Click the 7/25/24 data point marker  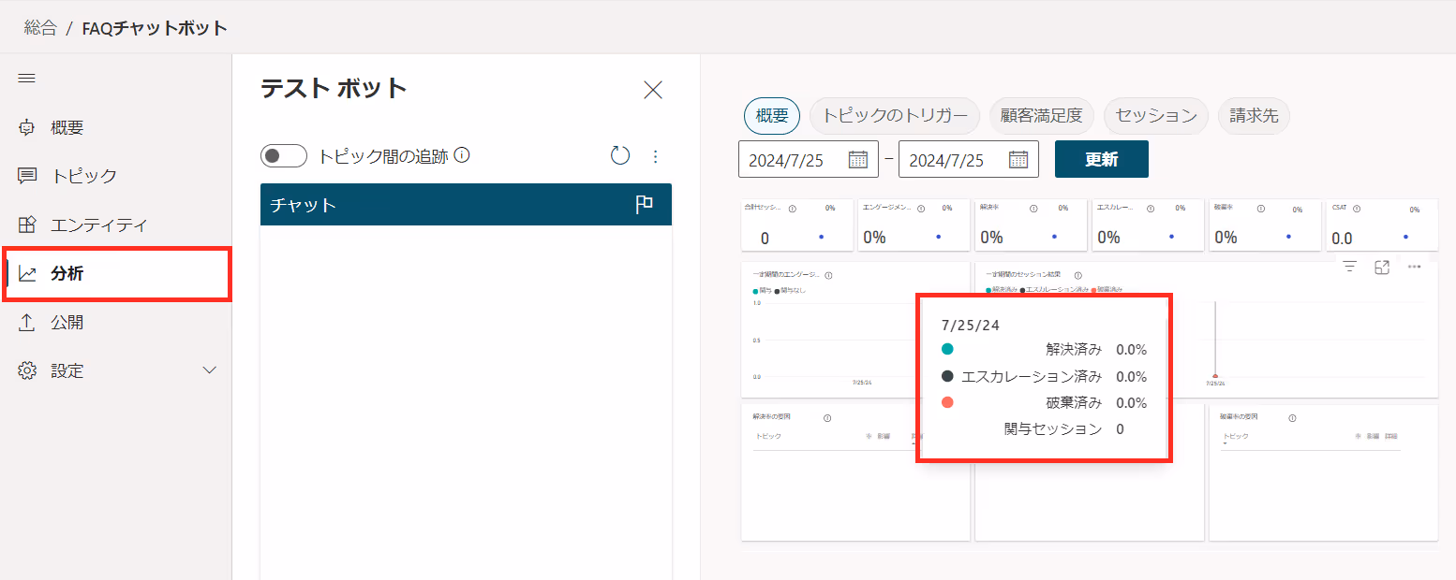[x=1215, y=375]
